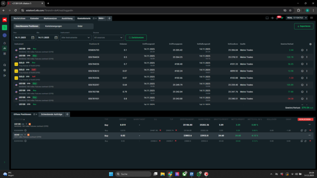Open three-dot menu for position 826783612
317x178 pixels.
[307, 71]
